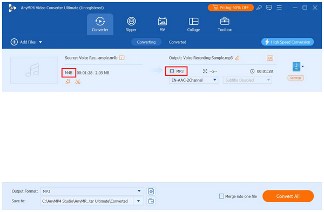This screenshot has height=212, width=324.
Task: Open the Settings button
Action: point(295,78)
